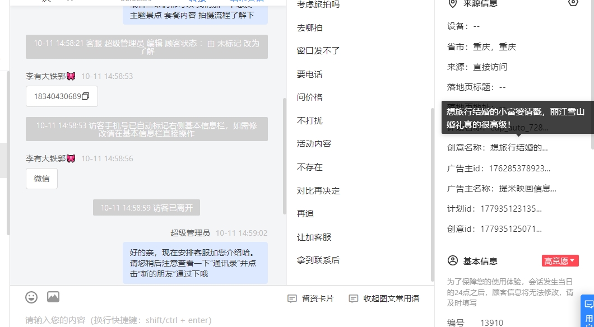Select quick reply 不打扰
This screenshot has width=594, height=327.
coord(309,121)
